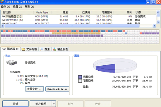Select the local disk C: drive icon
161x107 pixels.
pos(4,16)
